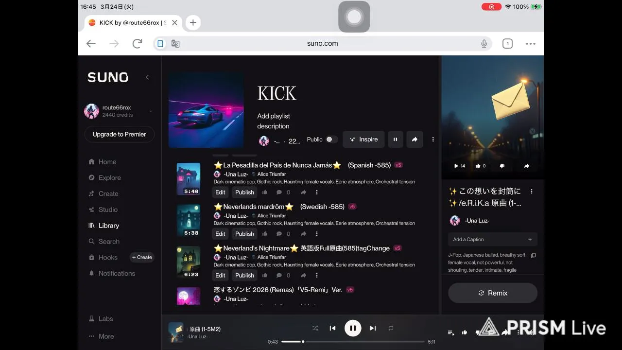The image size is (622, 350).
Task: Click the Inspire button
Action: (x=363, y=140)
